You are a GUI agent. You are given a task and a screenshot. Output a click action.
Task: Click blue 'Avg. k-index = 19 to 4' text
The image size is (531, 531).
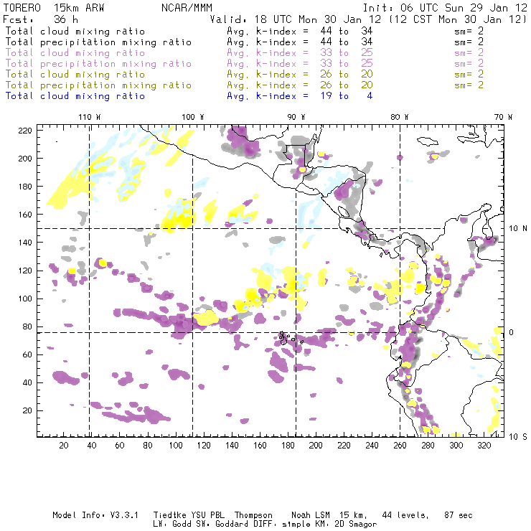300,96
